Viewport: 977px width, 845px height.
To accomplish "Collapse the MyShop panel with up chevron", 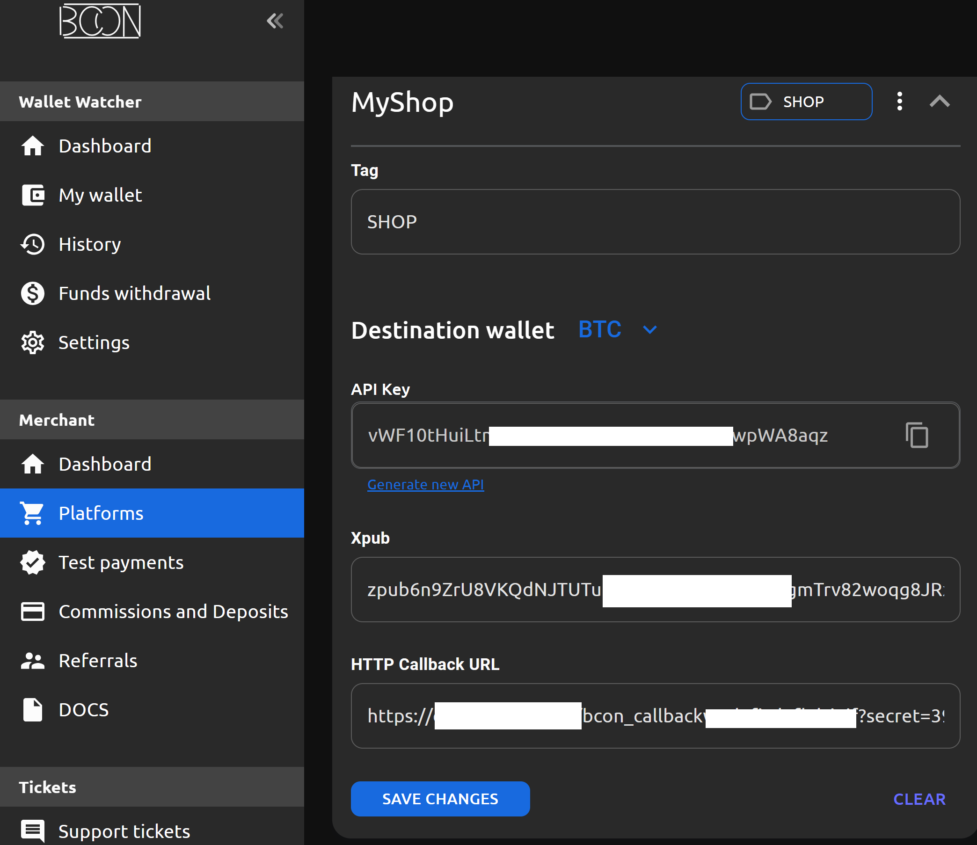I will point(939,102).
